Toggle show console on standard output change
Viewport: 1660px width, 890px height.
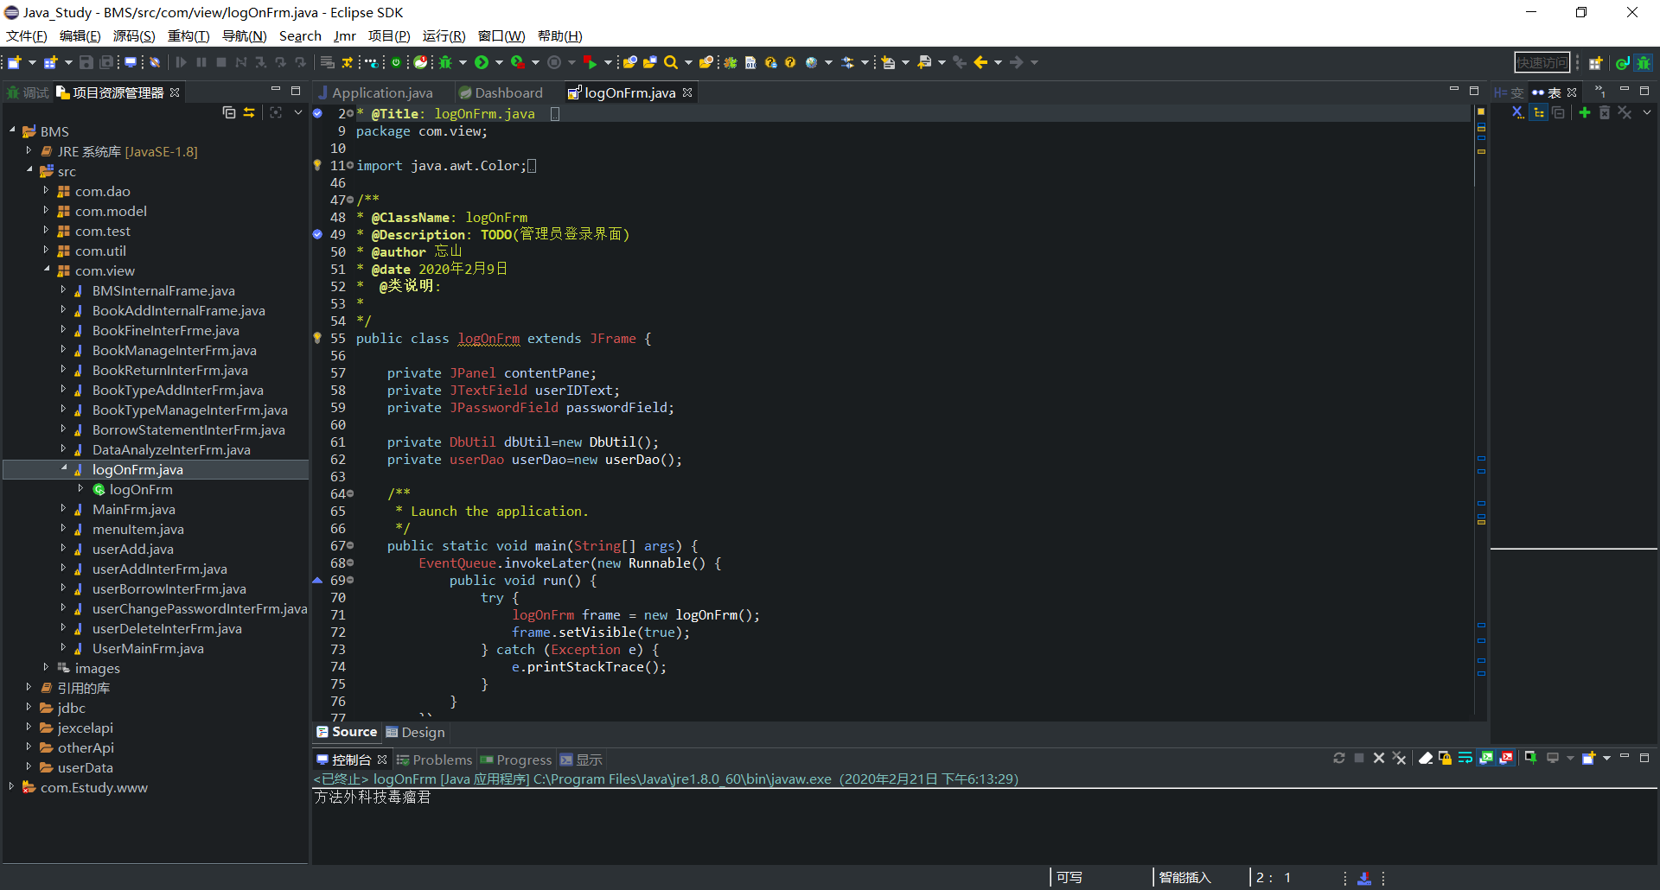(x=1486, y=758)
